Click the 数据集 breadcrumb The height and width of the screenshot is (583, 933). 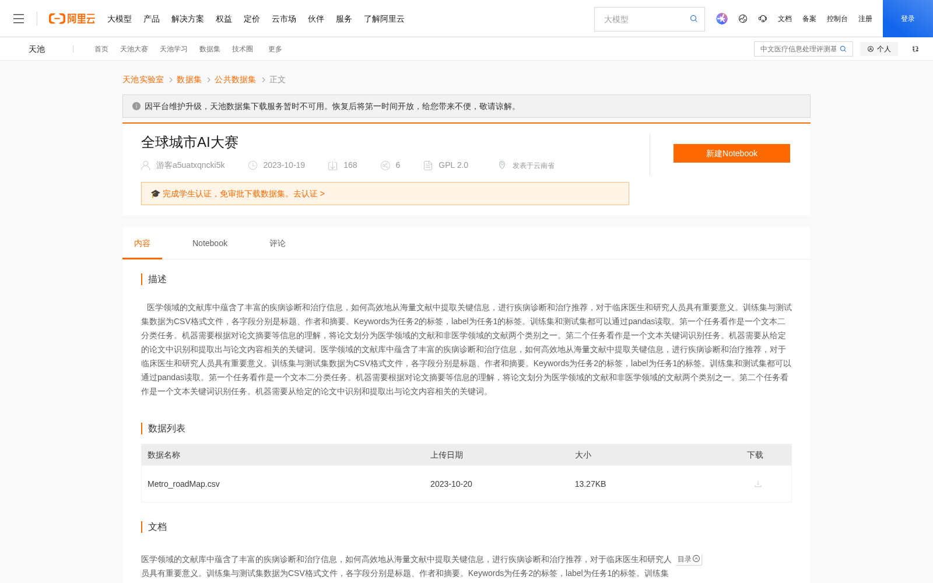[x=189, y=79]
